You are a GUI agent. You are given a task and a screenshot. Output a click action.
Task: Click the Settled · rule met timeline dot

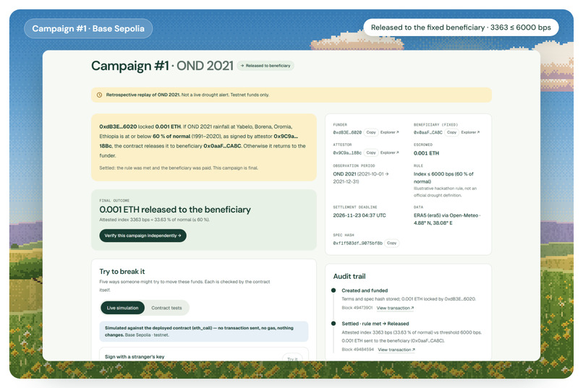click(333, 324)
